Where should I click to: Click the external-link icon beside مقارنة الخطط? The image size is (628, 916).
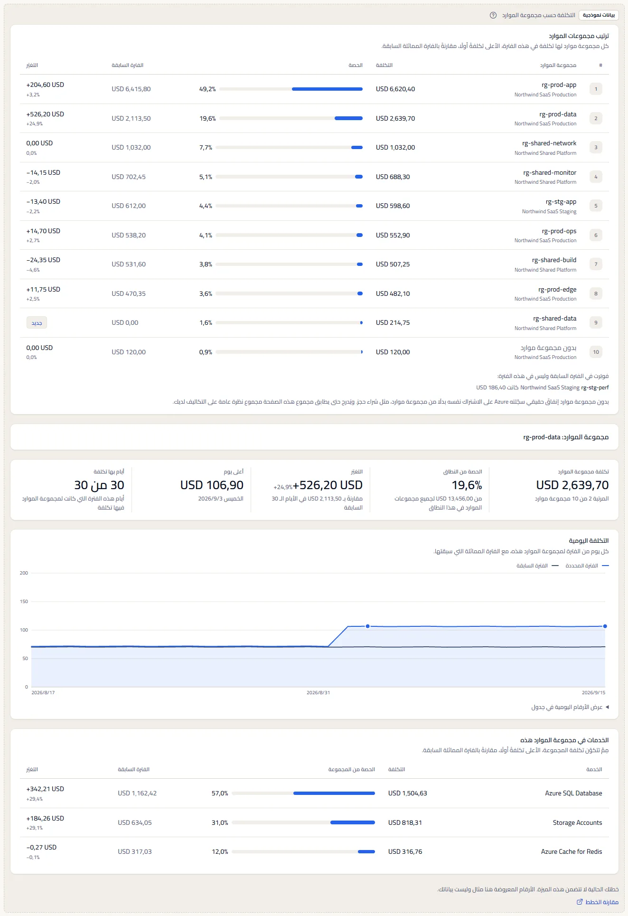coord(579,902)
